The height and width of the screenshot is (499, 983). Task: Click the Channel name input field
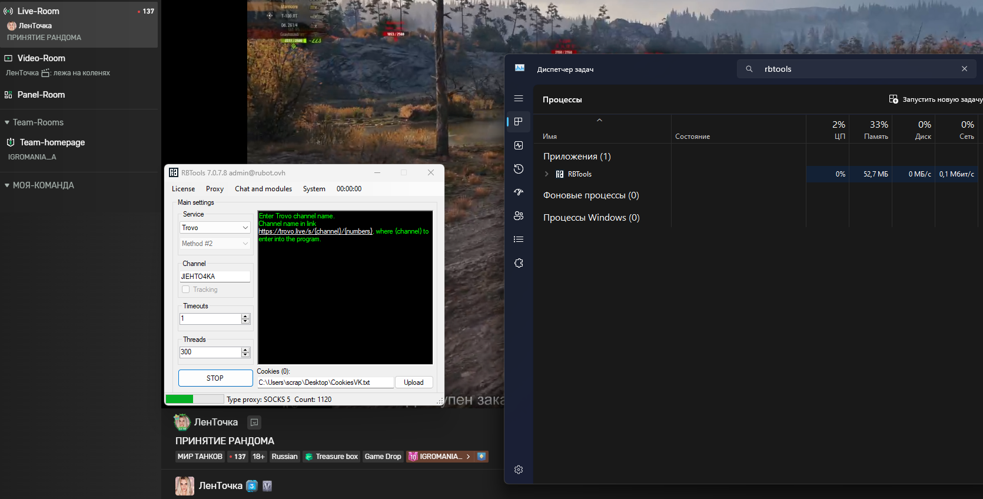pyautogui.click(x=215, y=277)
